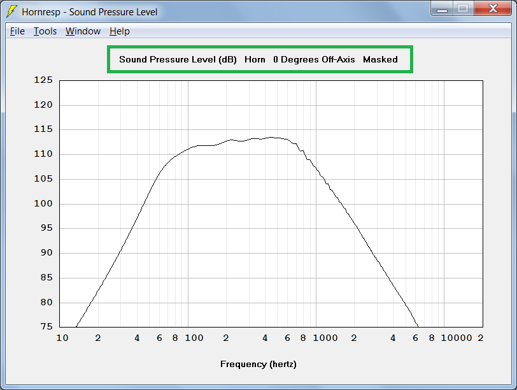Click the 10000 label on frequency axis
Viewport: 517px width, 390px height.
tap(457, 338)
